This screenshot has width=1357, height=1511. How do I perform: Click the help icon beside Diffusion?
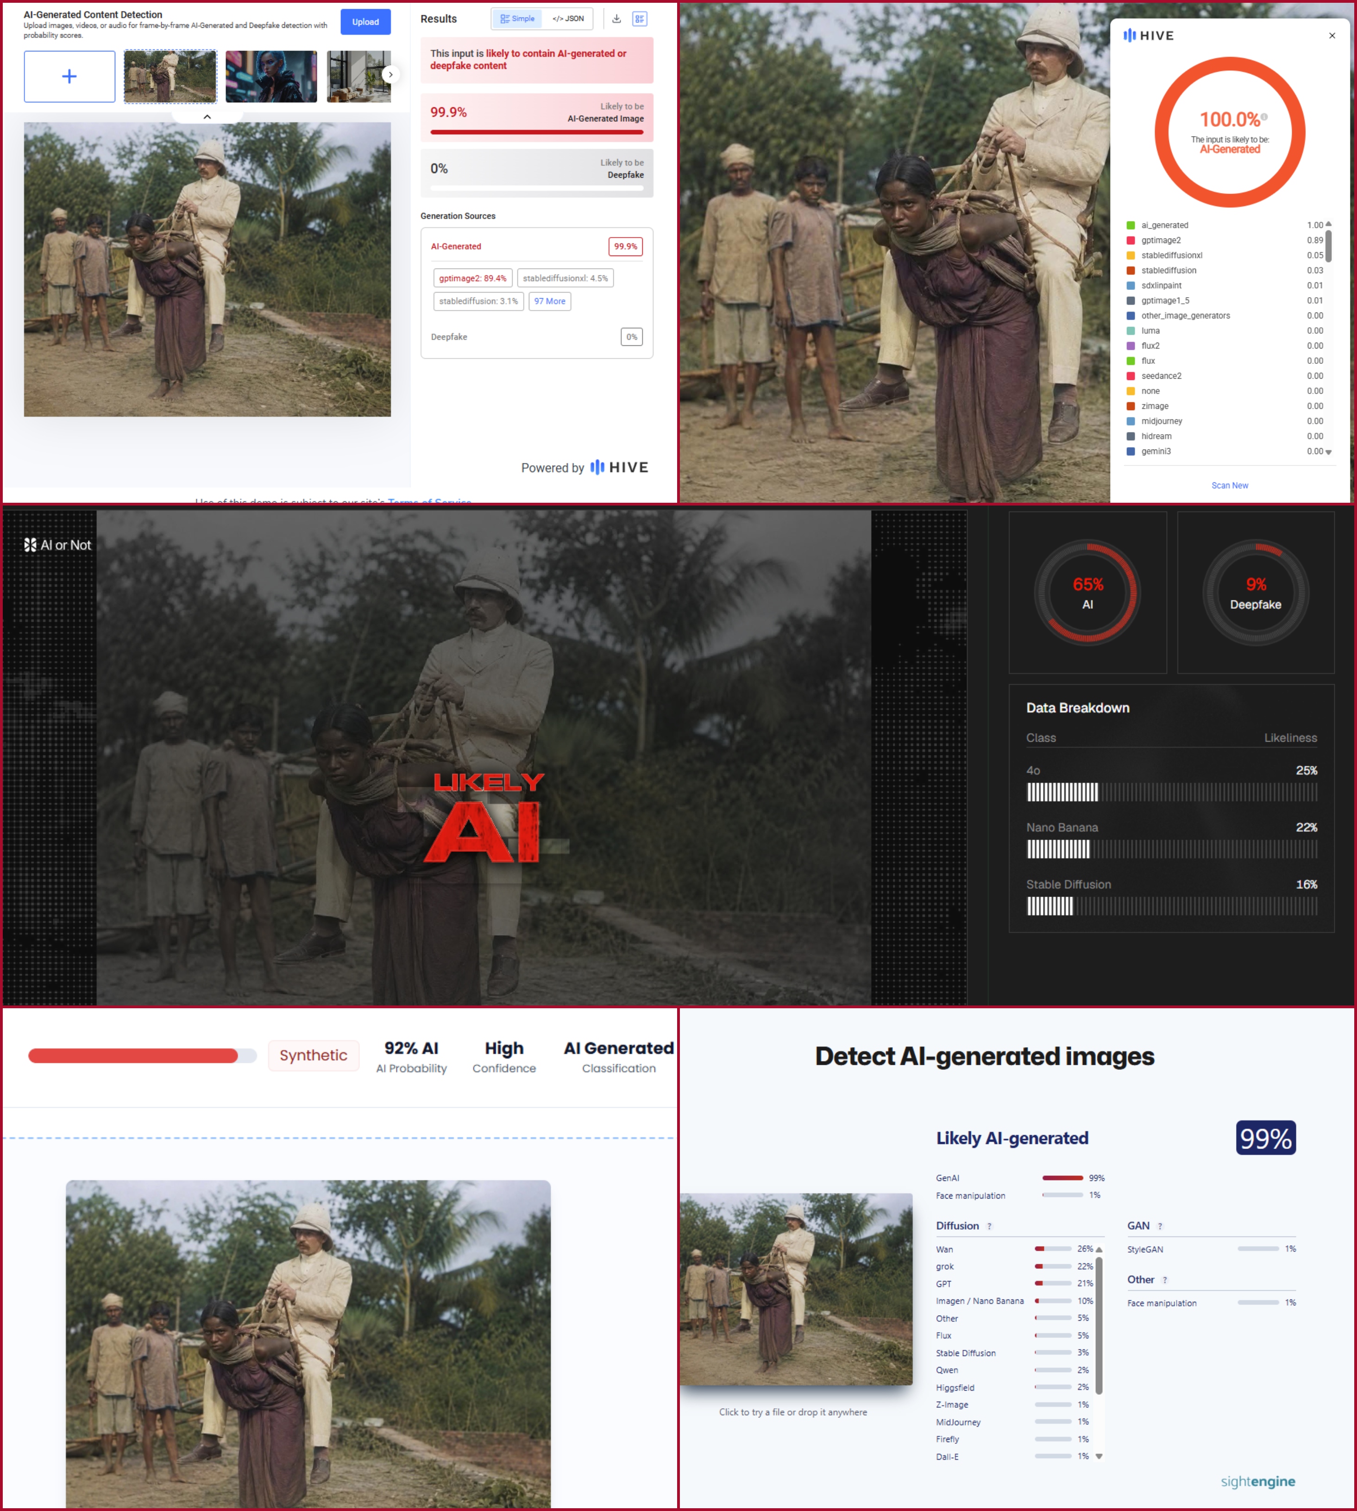tap(989, 1226)
